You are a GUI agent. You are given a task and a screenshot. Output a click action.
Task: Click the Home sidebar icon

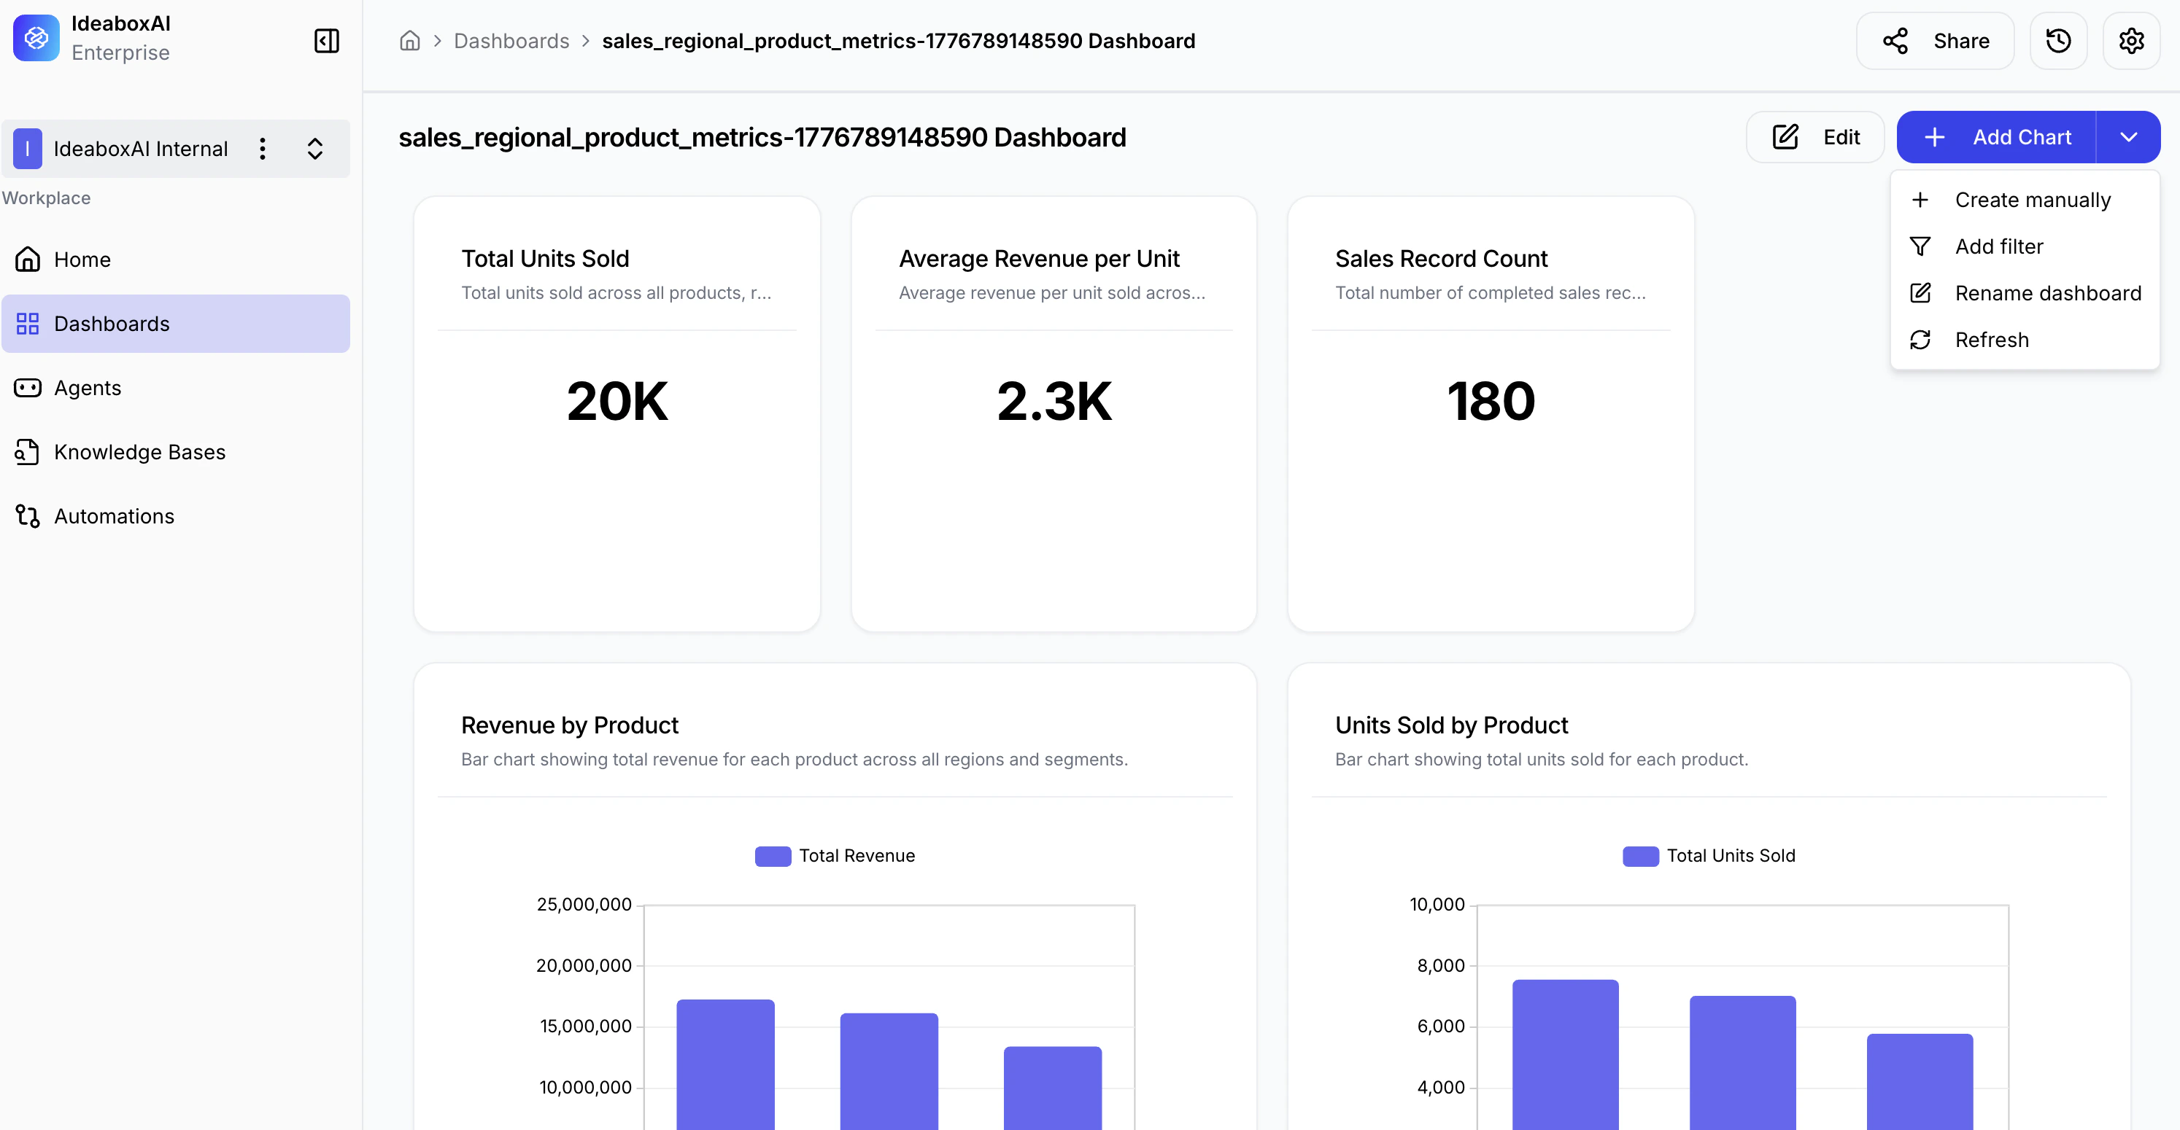pos(28,260)
